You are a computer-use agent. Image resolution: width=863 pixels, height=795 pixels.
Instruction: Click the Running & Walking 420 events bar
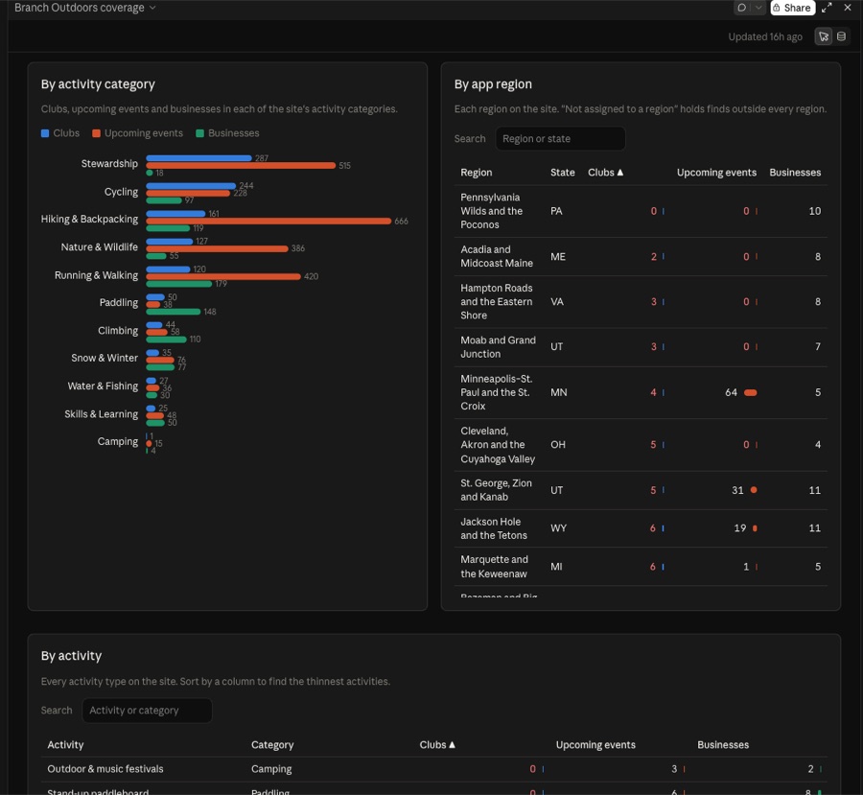pos(223,276)
